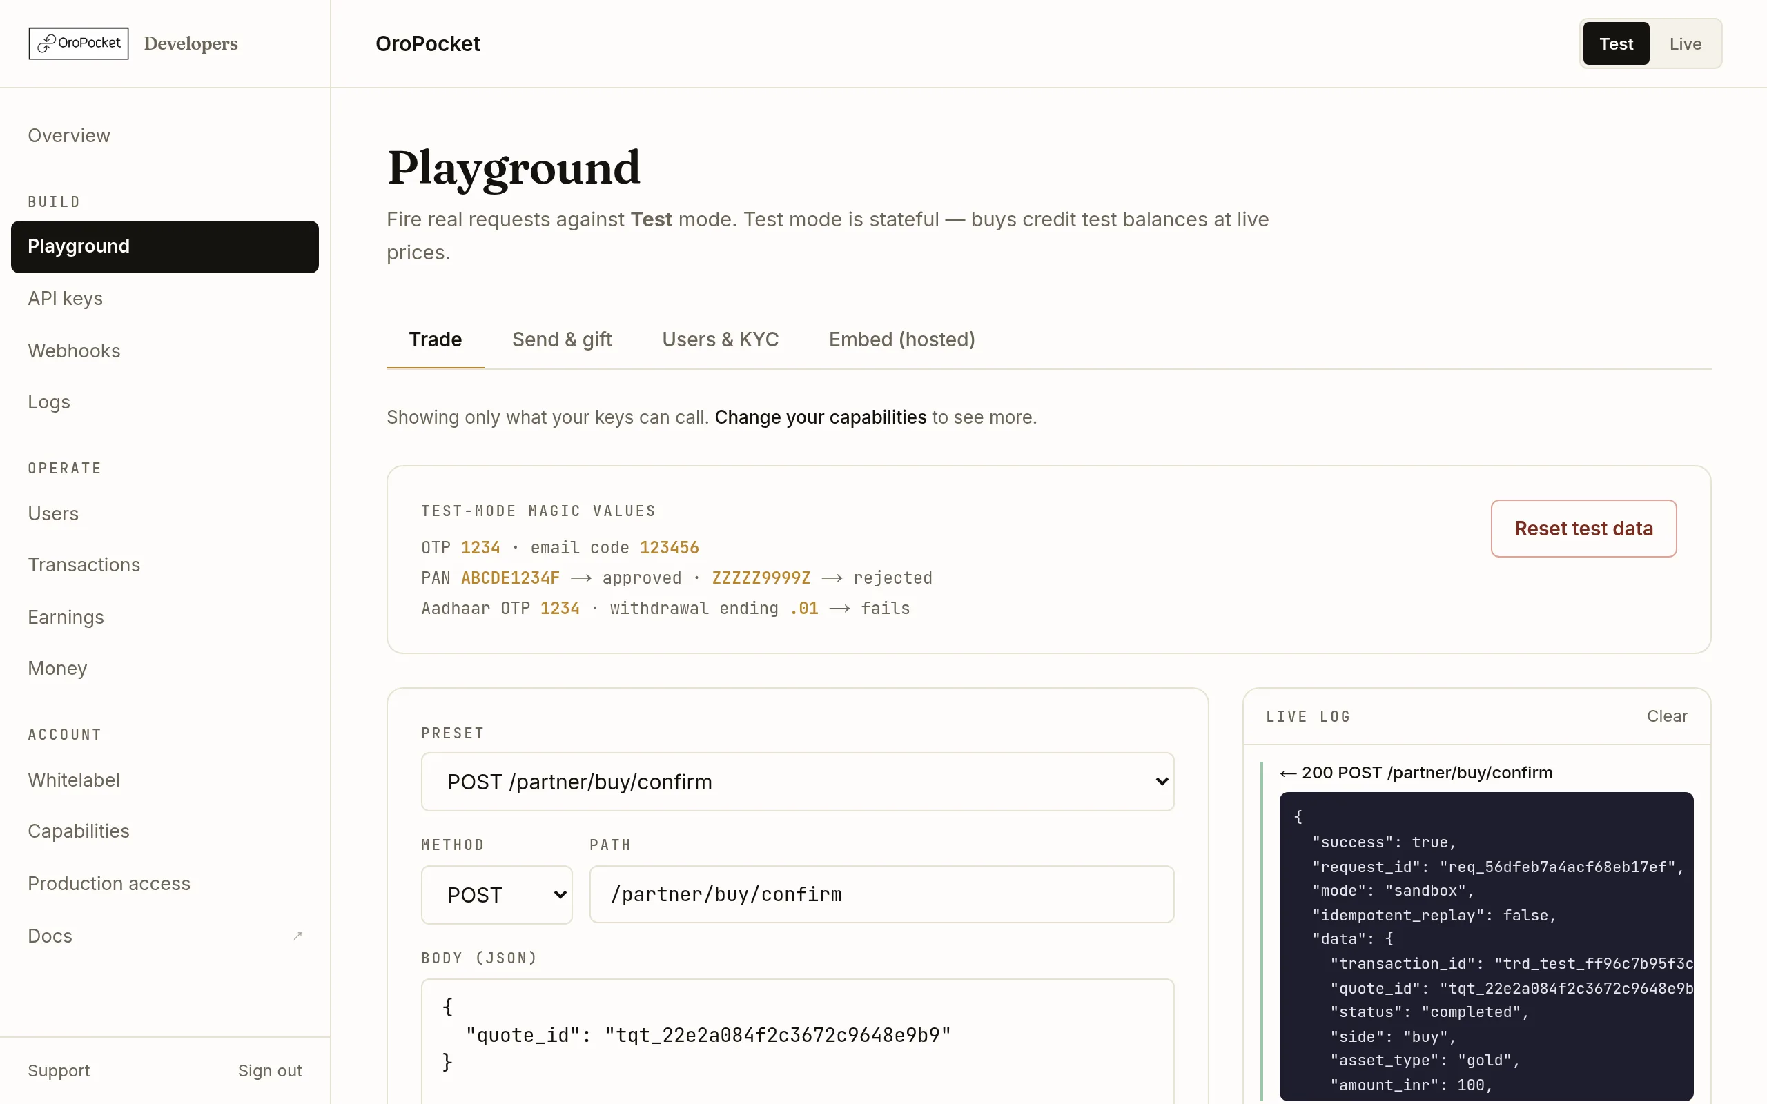Click rejected PAN ZZZZZ9999Z
1767x1104 pixels.
point(761,578)
